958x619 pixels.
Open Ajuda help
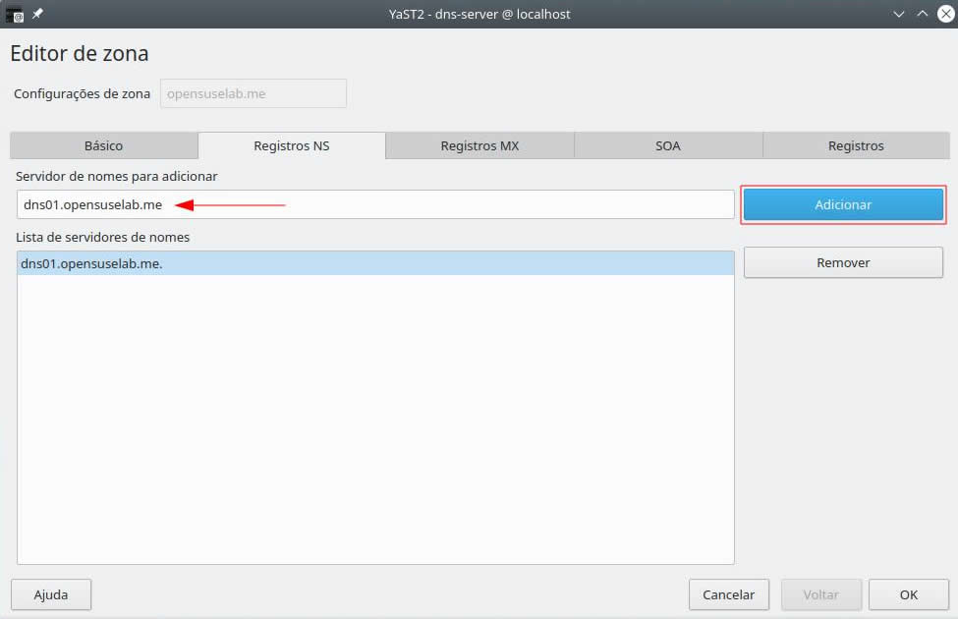tap(51, 594)
